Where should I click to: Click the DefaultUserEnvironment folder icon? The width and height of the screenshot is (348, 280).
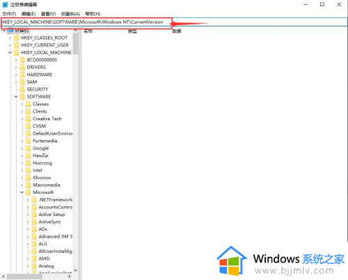(28, 133)
